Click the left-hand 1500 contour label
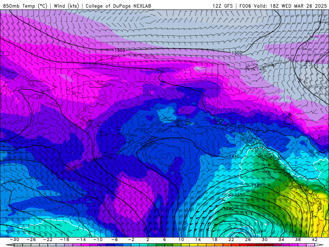The image size is (329, 247). point(120,50)
